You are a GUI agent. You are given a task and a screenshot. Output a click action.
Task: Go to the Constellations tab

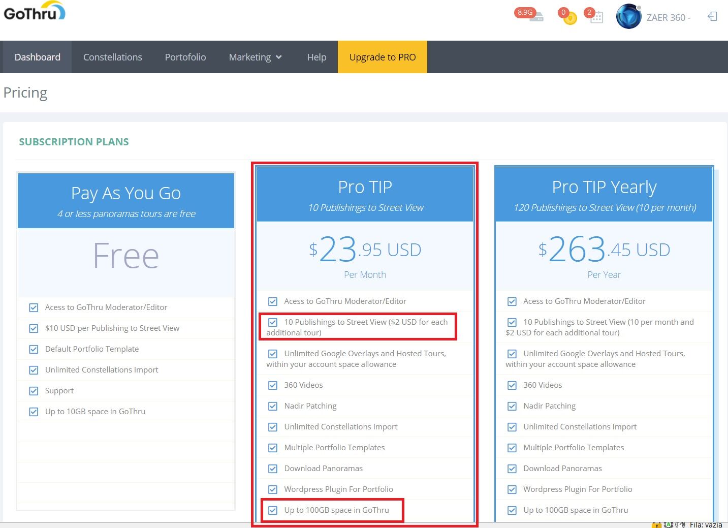coord(113,57)
